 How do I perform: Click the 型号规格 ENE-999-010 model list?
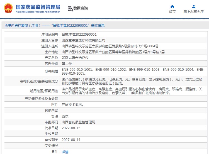click(133, 71)
